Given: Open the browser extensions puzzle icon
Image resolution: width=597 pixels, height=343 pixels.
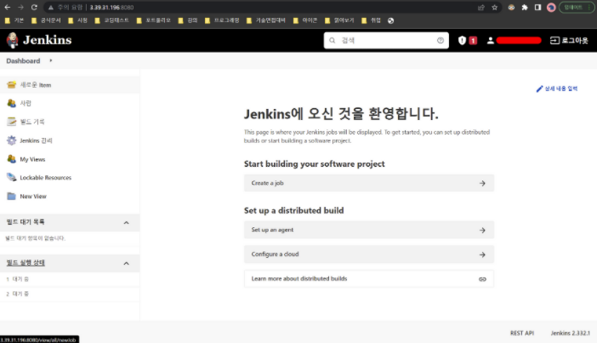Looking at the screenshot, I should coord(525,8).
